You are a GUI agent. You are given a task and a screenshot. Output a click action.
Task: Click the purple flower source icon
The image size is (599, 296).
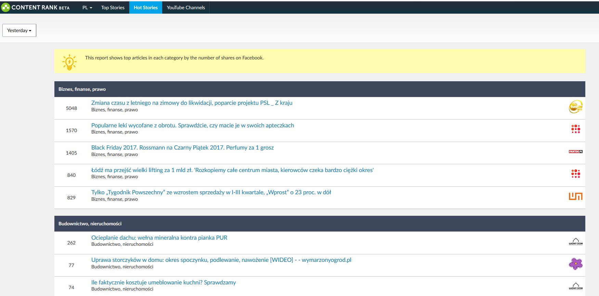tap(575, 264)
